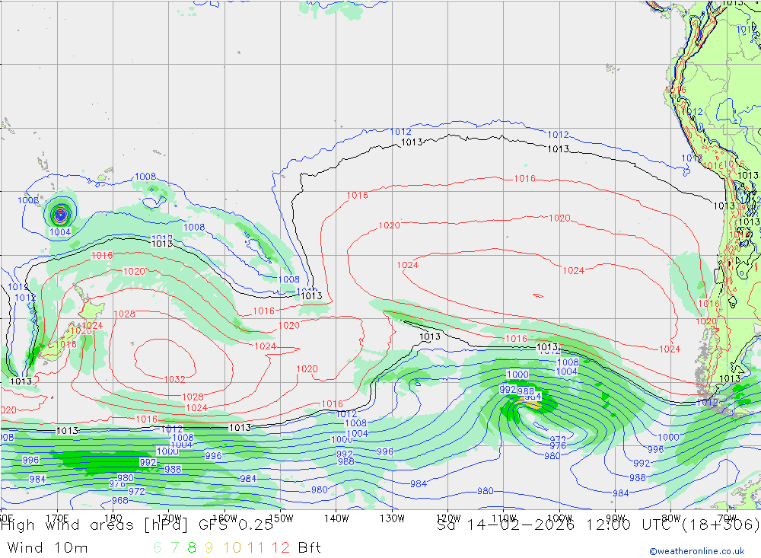Viewport: 761px width, 558px height.
Task: Click the "Wind 10m" legend label
Action: point(47,548)
